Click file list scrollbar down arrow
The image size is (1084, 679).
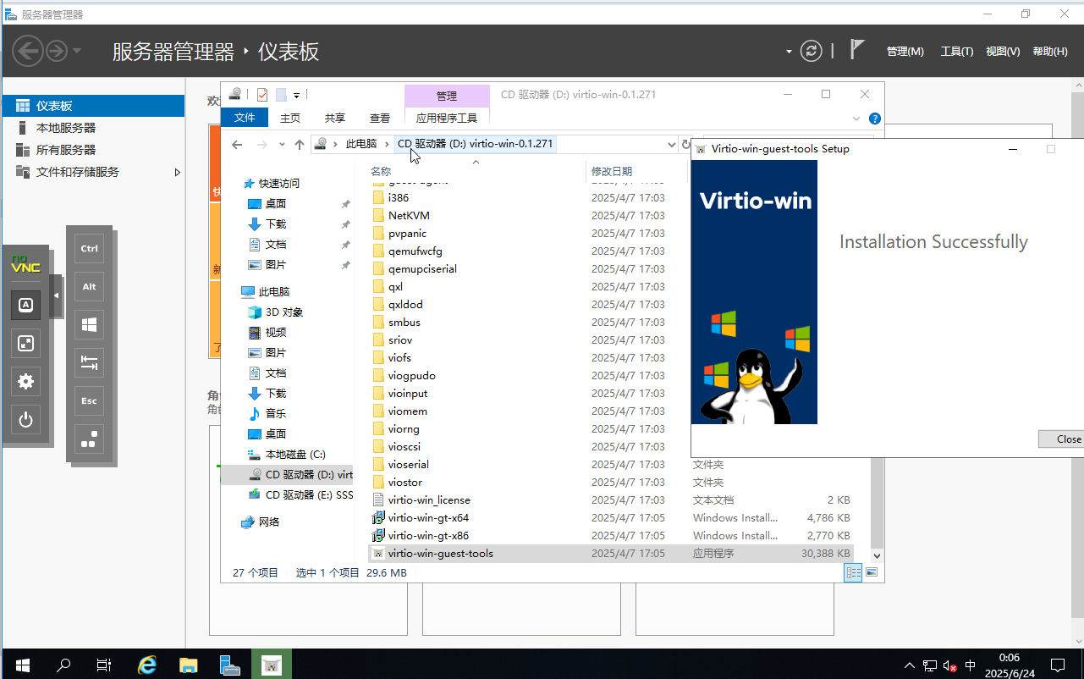[x=877, y=555]
